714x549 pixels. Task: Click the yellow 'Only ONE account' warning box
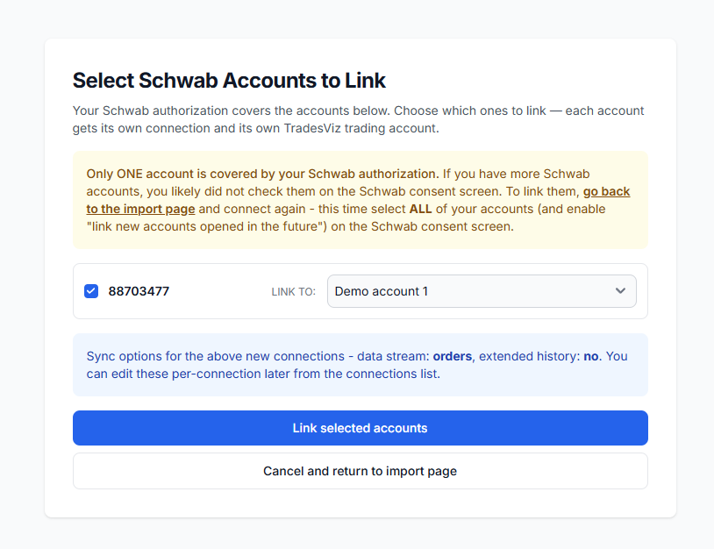pyautogui.click(x=361, y=200)
